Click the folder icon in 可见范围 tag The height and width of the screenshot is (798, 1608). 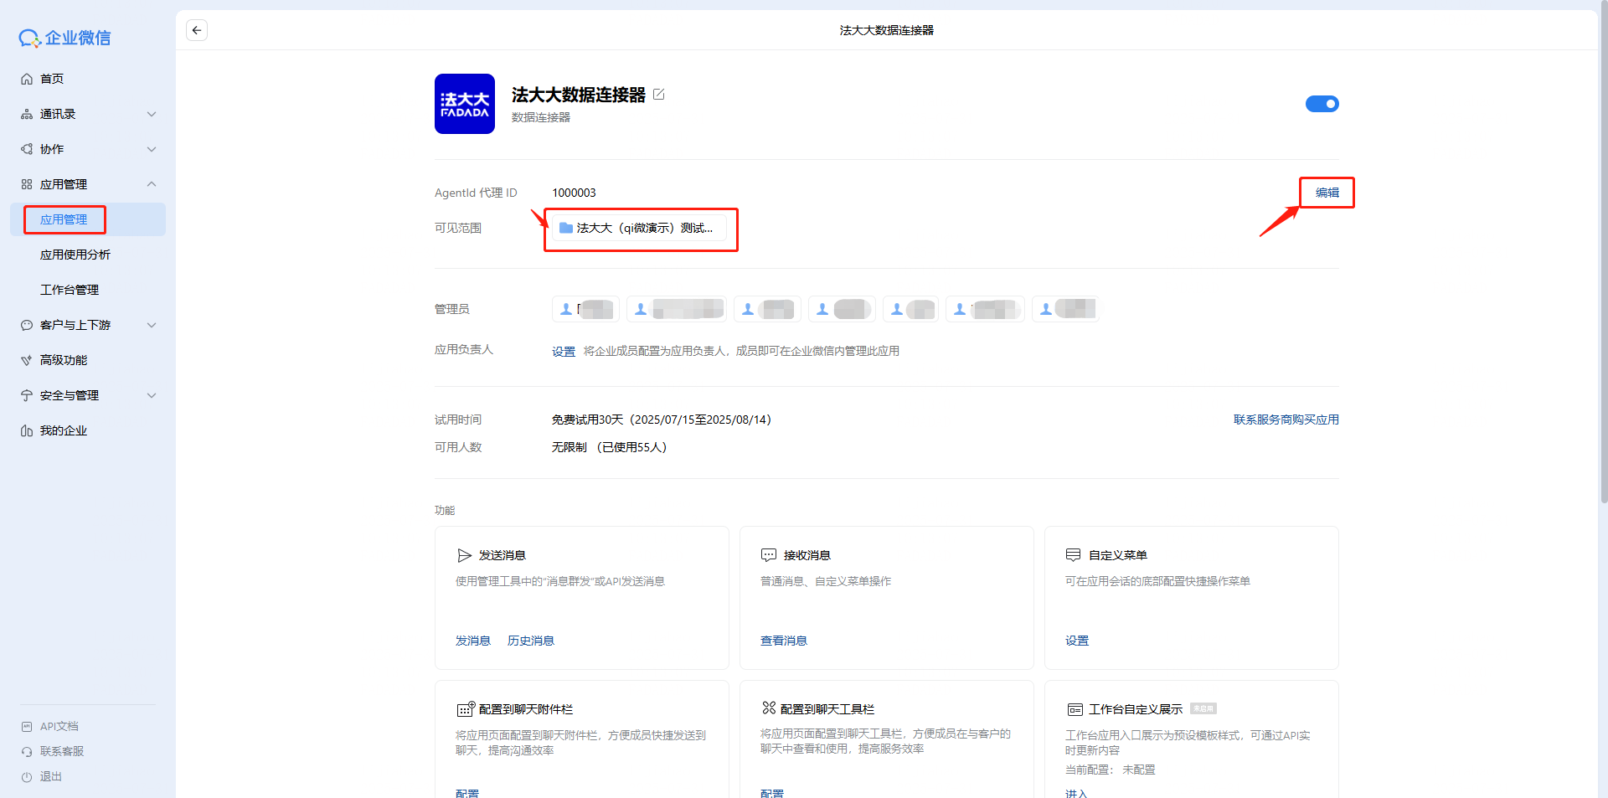tap(566, 228)
